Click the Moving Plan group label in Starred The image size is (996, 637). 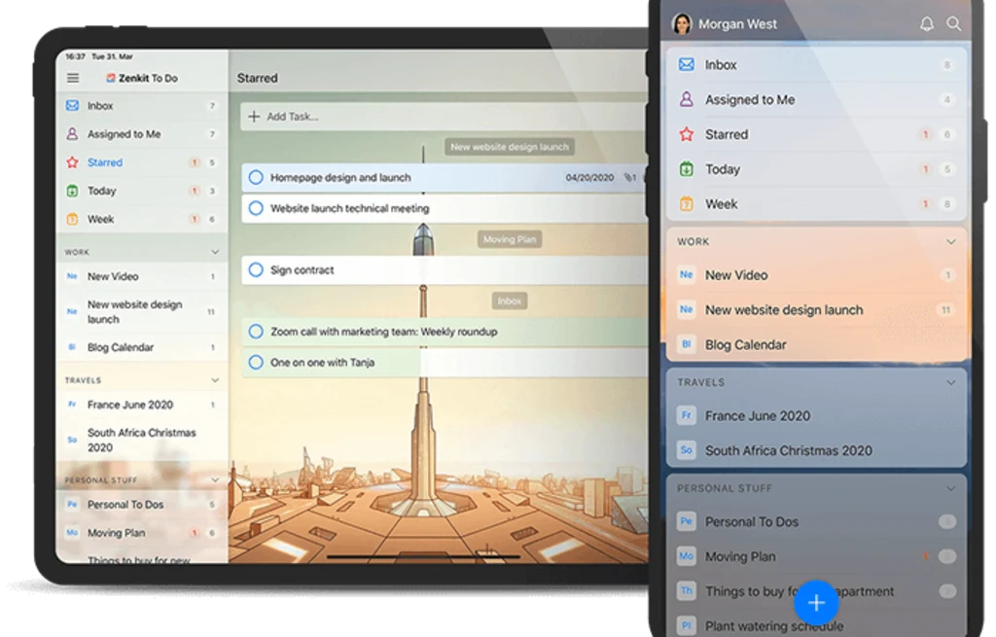pos(510,239)
